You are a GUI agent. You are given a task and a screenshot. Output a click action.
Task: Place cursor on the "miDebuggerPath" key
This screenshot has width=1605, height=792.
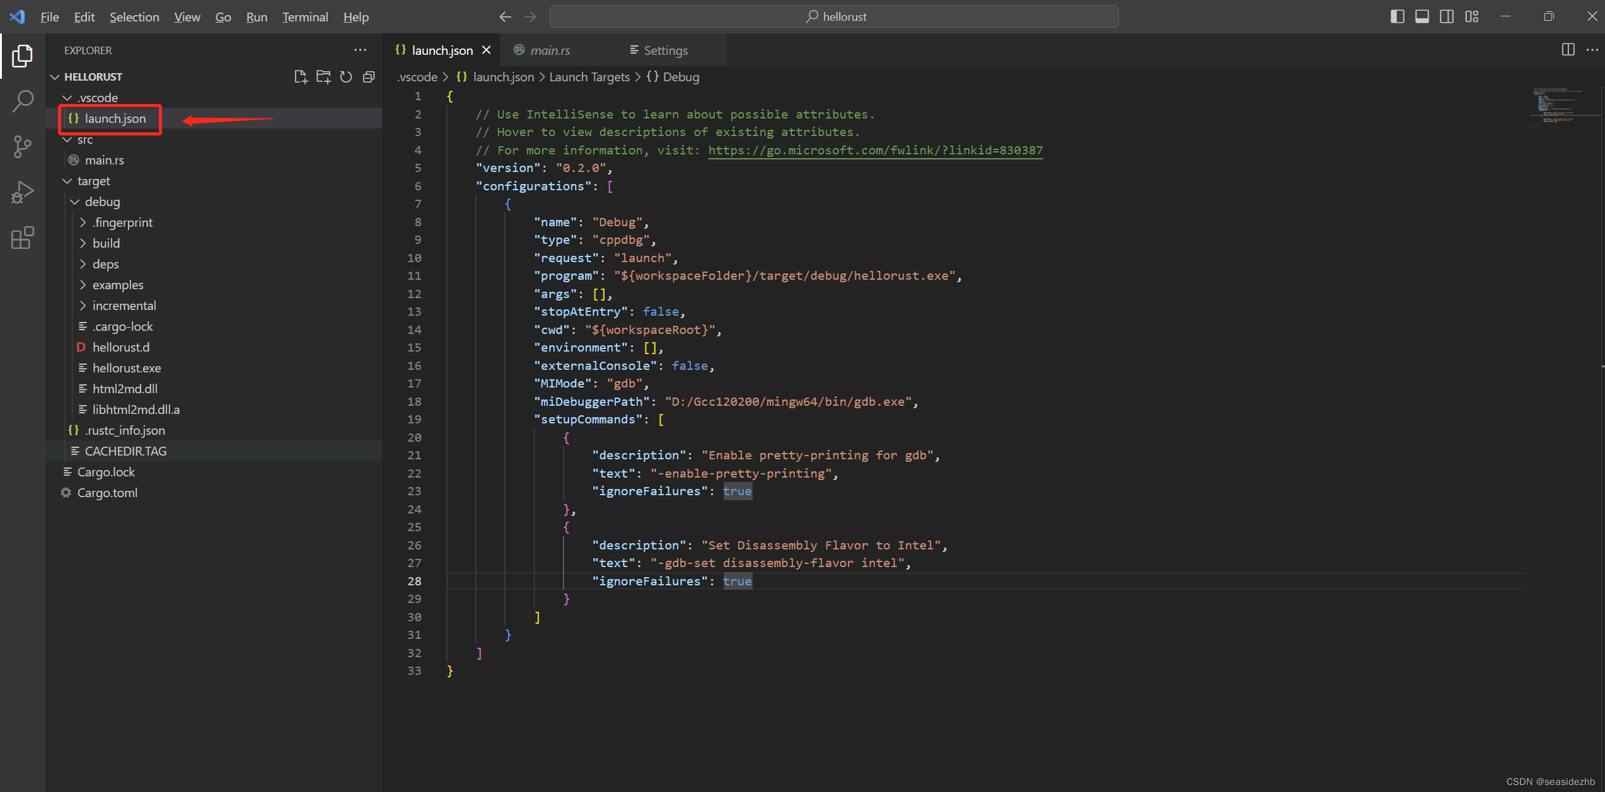click(x=591, y=401)
